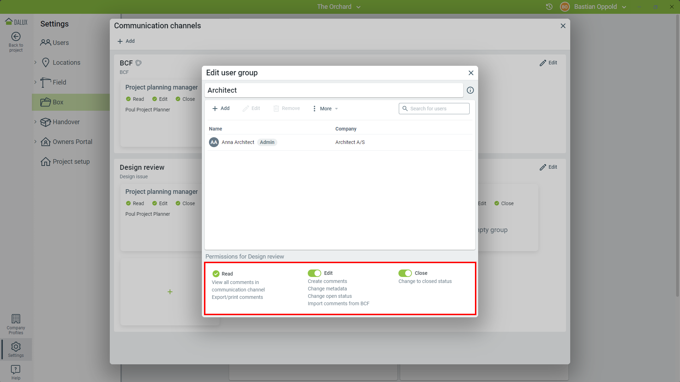The height and width of the screenshot is (382, 680).
Task: Click Anna Architect's AA avatar
Action: [x=214, y=142]
